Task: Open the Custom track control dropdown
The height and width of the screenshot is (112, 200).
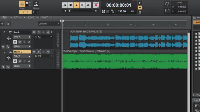Action: [x=49, y=24]
